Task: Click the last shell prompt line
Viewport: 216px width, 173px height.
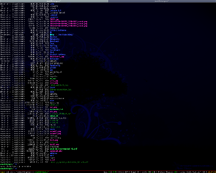Action: coord(8,169)
